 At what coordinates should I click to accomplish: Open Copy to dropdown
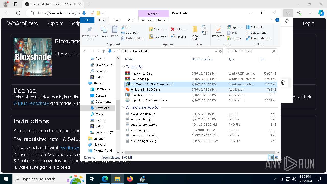[x=158, y=37]
